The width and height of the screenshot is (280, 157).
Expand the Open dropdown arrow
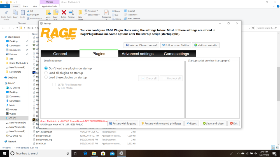pyautogui.click(x=121, y=11)
